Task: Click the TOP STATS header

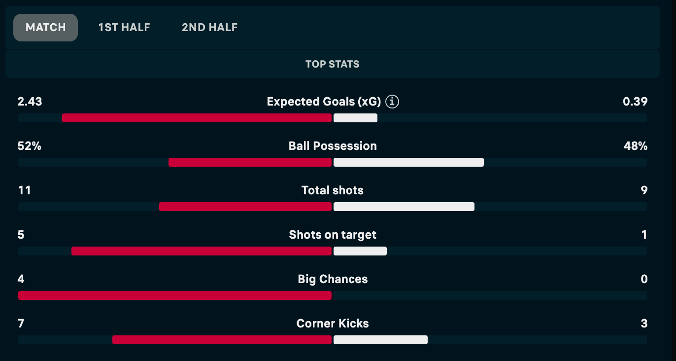Action: pyautogui.click(x=332, y=64)
